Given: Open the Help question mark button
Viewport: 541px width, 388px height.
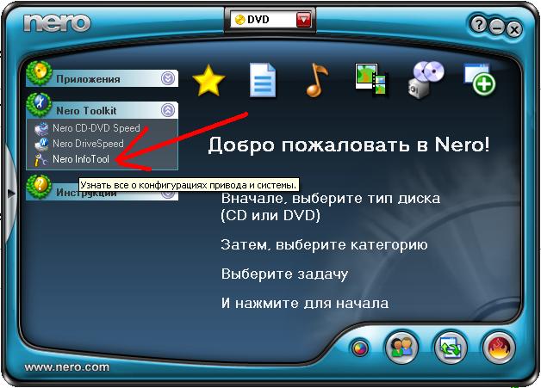Looking at the screenshot, I should (478, 24).
